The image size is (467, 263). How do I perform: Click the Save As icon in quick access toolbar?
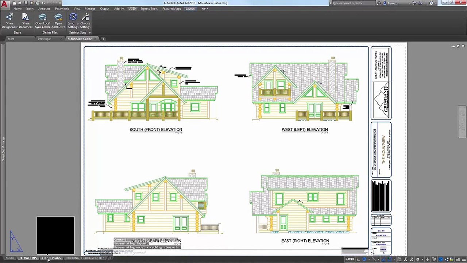coord(31,3)
